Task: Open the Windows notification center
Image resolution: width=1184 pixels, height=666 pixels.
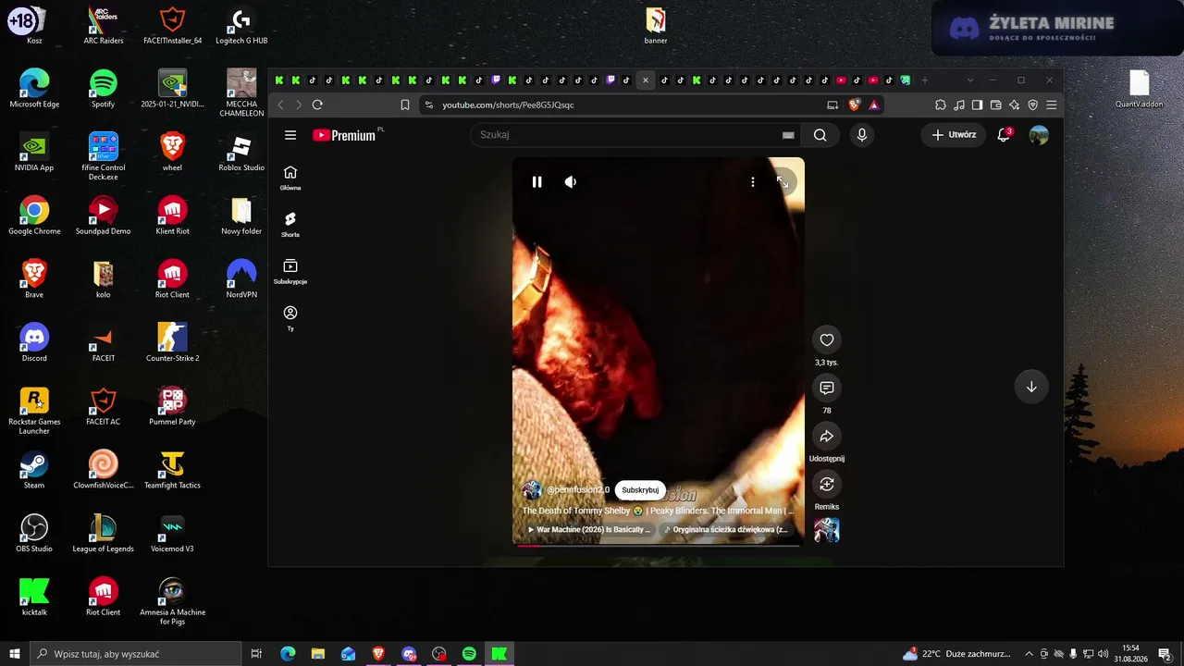Action: tap(1165, 654)
